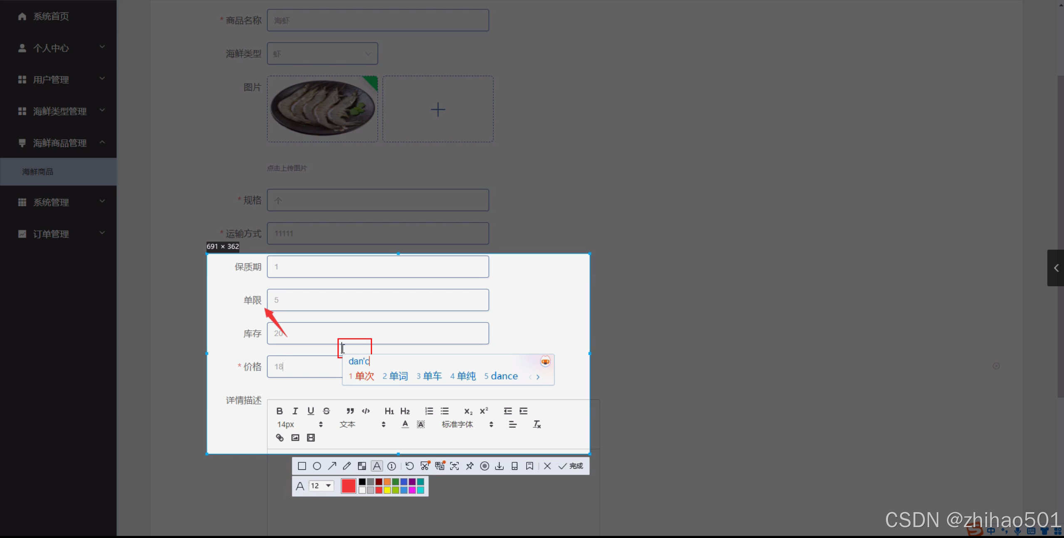Pin the screenshot to screen
This screenshot has height=538, width=1064.
point(470,466)
